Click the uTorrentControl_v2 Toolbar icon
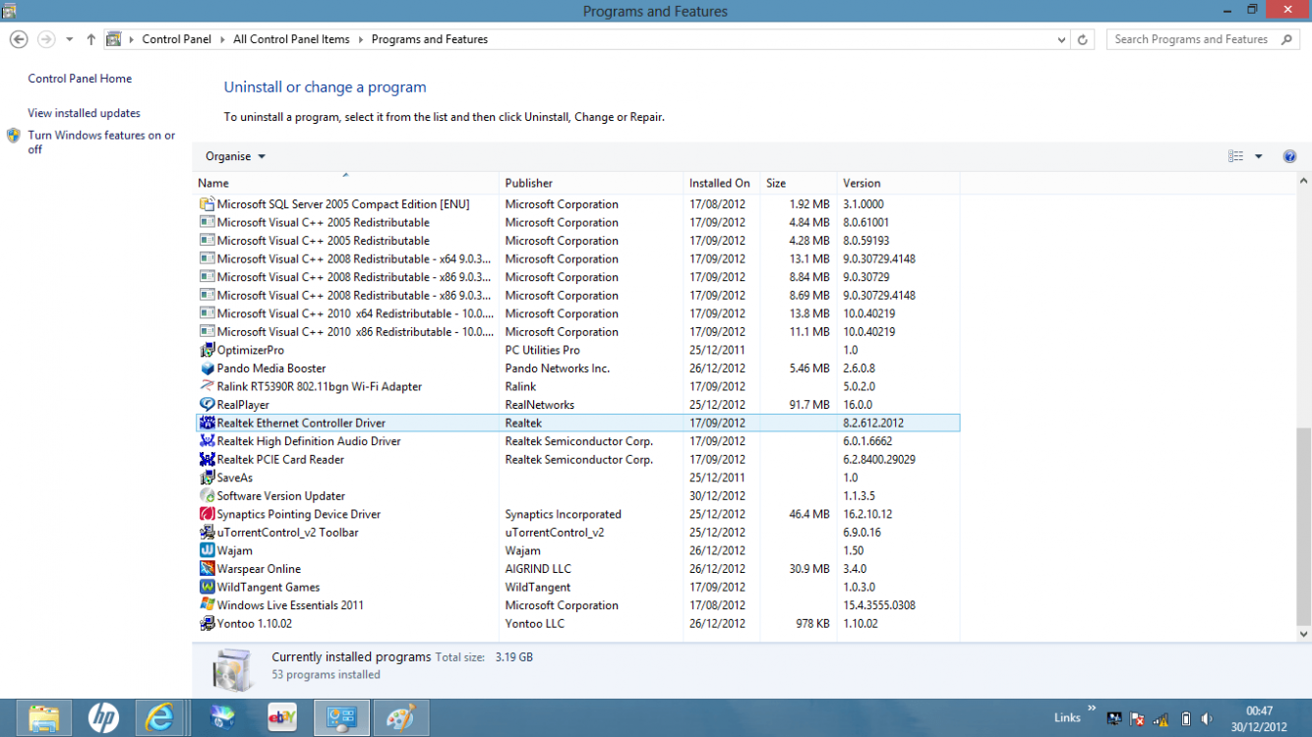 [207, 533]
